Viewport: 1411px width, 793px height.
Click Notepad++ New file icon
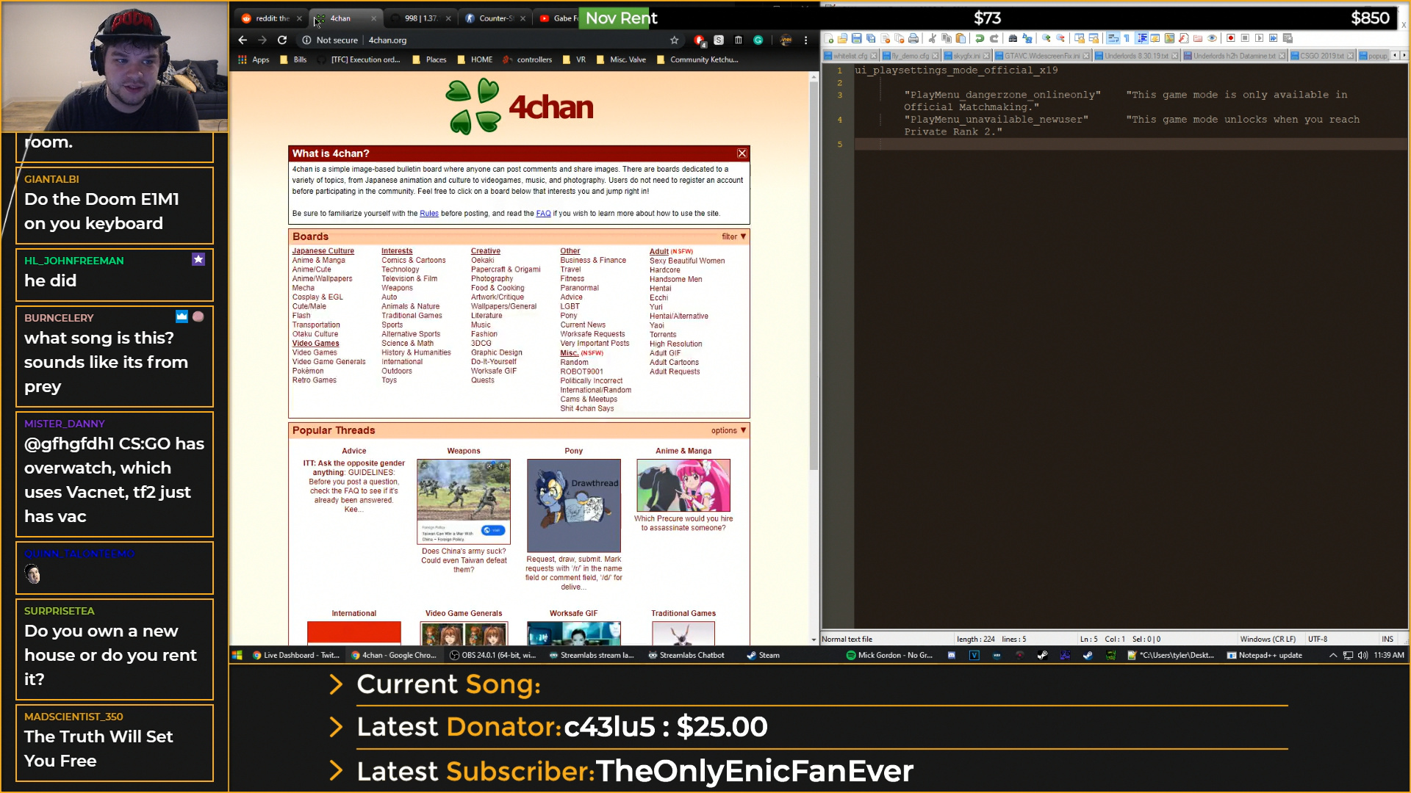829,39
